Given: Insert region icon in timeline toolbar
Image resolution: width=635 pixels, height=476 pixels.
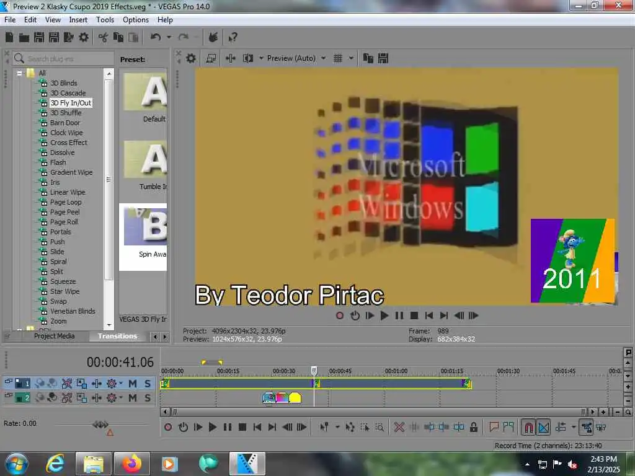Looking at the screenshot, I should pyautogui.click(x=508, y=427).
